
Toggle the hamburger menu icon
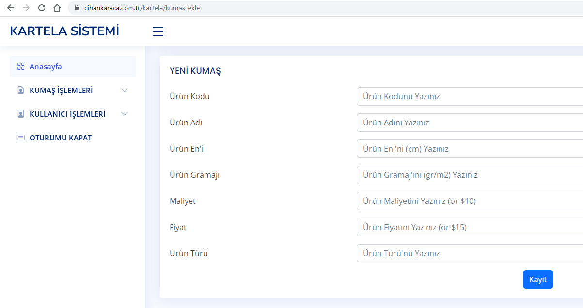click(158, 31)
